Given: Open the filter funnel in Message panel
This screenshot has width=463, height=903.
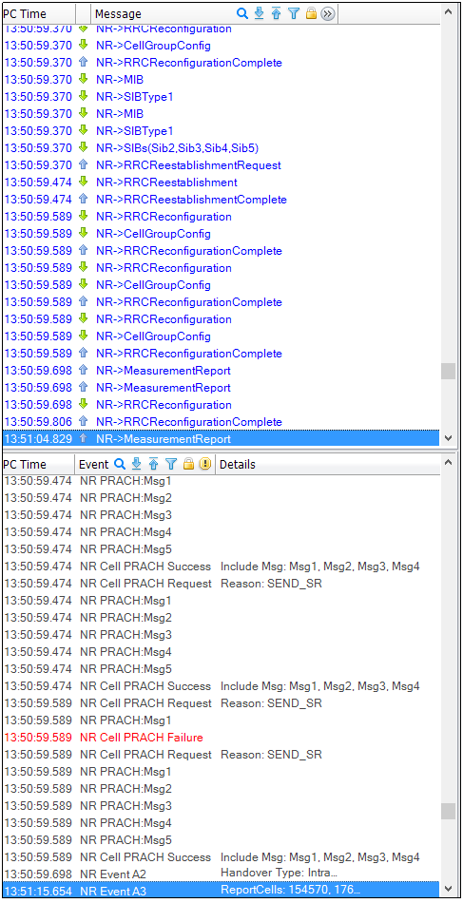Looking at the screenshot, I should (294, 14).
